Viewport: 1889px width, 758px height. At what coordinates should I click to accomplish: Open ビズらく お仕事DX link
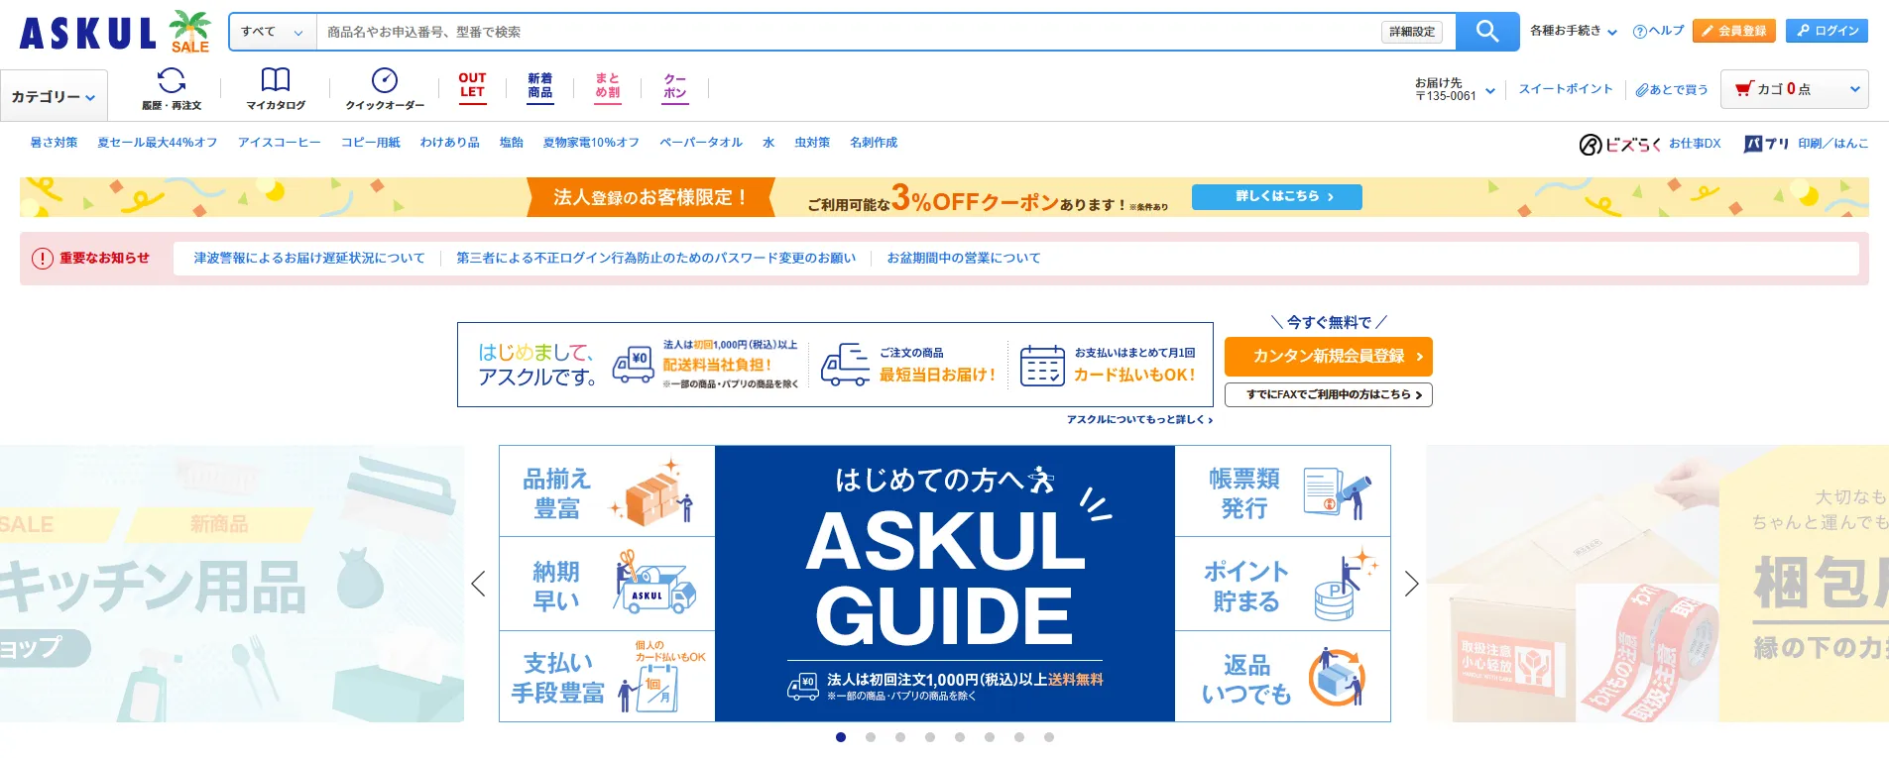1650,144
